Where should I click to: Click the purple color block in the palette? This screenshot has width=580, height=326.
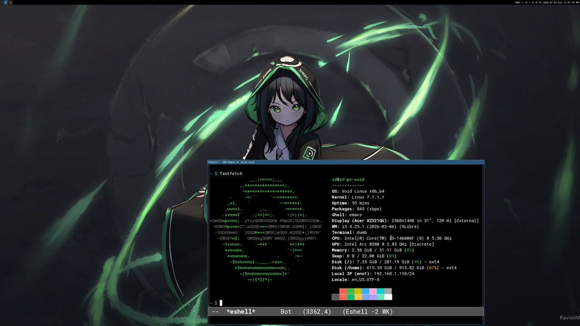pos(373,297)
